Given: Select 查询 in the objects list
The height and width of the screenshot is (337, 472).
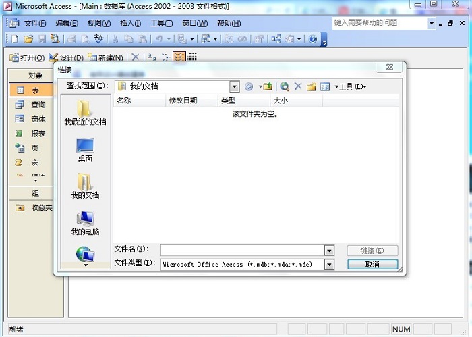Looking at the screenshot, I should [x=31, y=105].
